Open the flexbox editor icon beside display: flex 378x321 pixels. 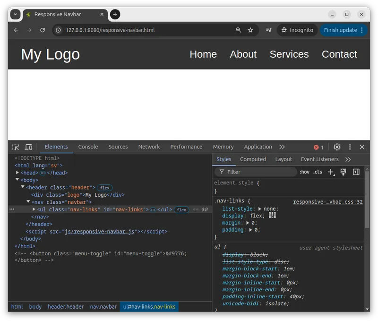pos(272,216)
